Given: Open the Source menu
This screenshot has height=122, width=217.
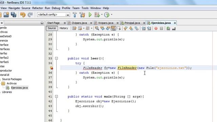Looking at the screenshot, I should click(26, 8).
